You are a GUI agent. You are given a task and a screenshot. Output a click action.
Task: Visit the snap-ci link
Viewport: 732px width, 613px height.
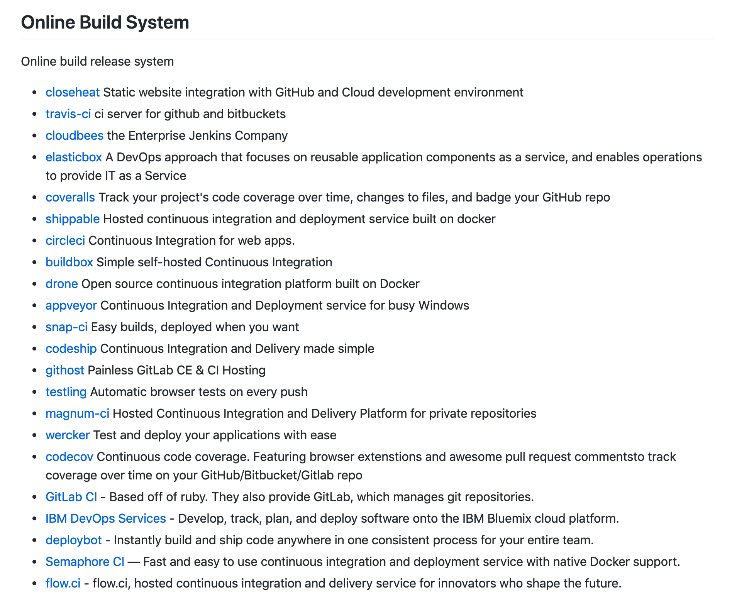[66, 327]
